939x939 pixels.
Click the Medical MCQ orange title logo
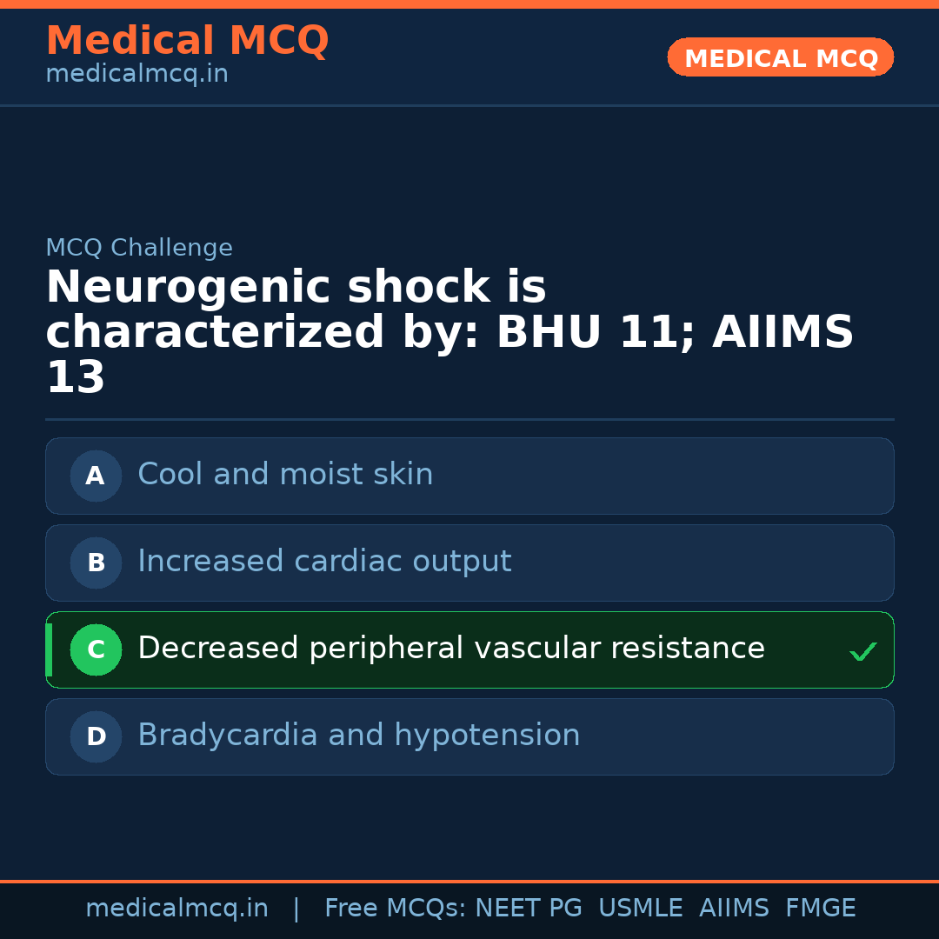(187, 41)
